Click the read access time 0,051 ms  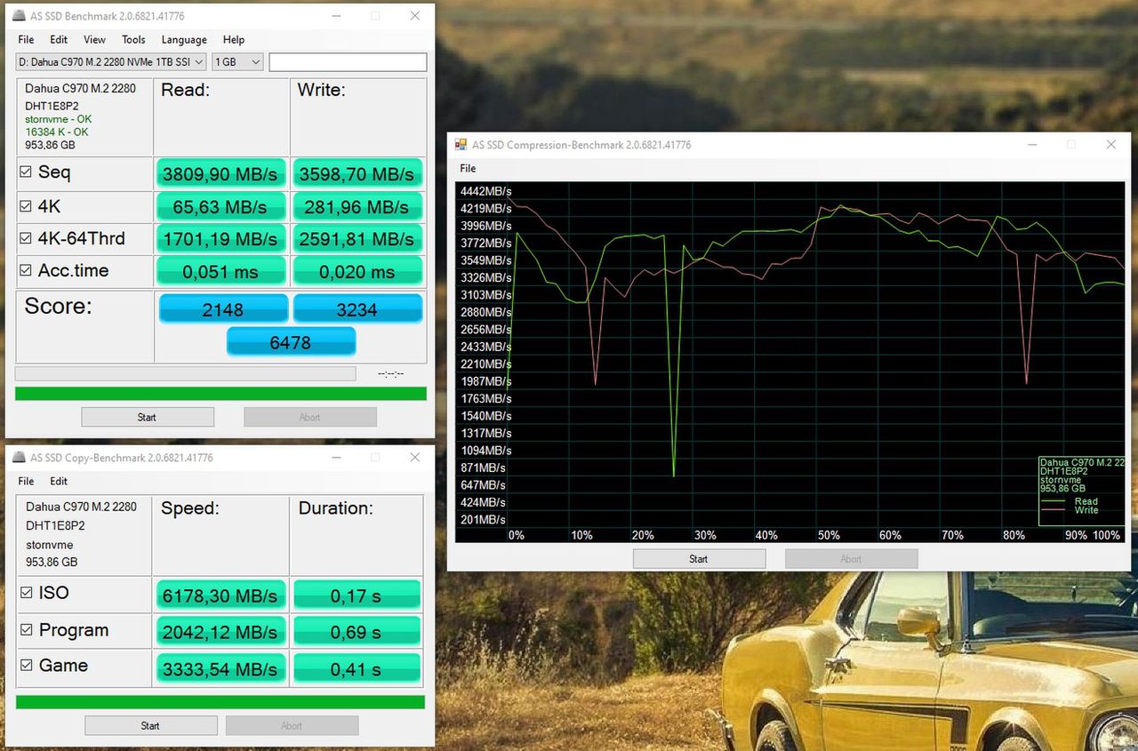[221, 272]
